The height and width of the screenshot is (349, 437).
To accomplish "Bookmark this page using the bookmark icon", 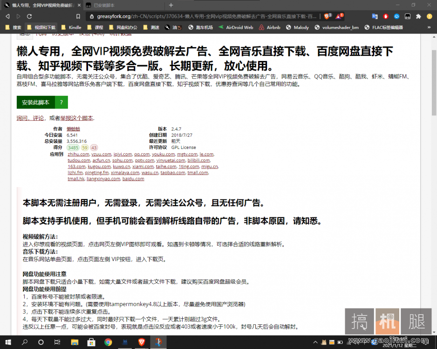I will [x=78, y=16].
